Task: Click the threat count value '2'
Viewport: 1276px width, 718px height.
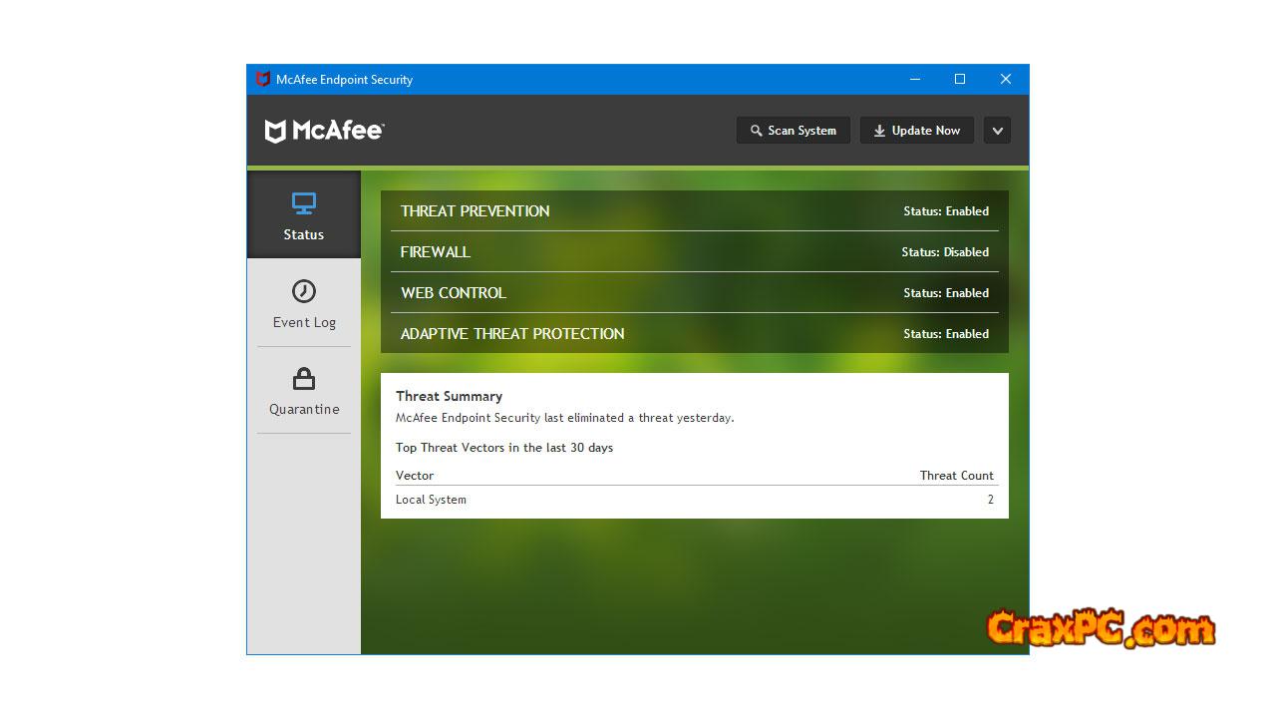Action: (990, 500)
